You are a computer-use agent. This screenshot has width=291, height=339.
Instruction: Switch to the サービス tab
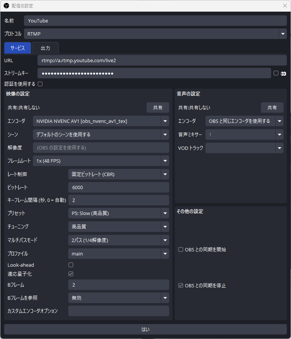pos(18,48)
